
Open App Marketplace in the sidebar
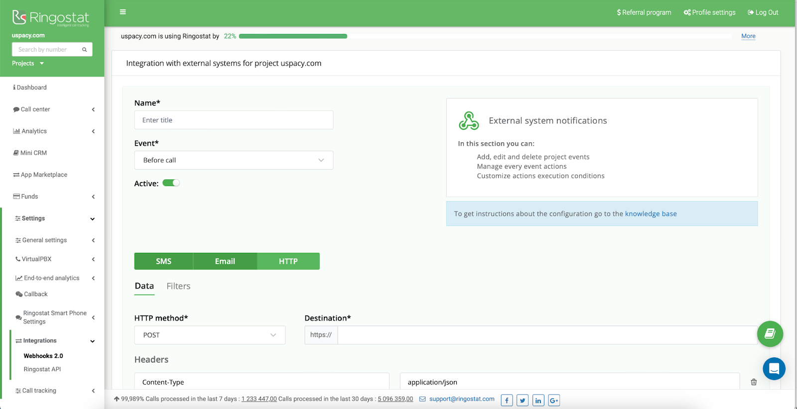click(40, 175)
